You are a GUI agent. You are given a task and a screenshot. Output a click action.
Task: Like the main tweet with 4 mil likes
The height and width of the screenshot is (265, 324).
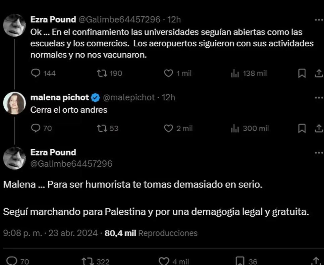click(163, 261)
